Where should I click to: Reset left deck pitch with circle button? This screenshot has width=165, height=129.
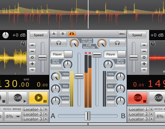click(32, 58)
